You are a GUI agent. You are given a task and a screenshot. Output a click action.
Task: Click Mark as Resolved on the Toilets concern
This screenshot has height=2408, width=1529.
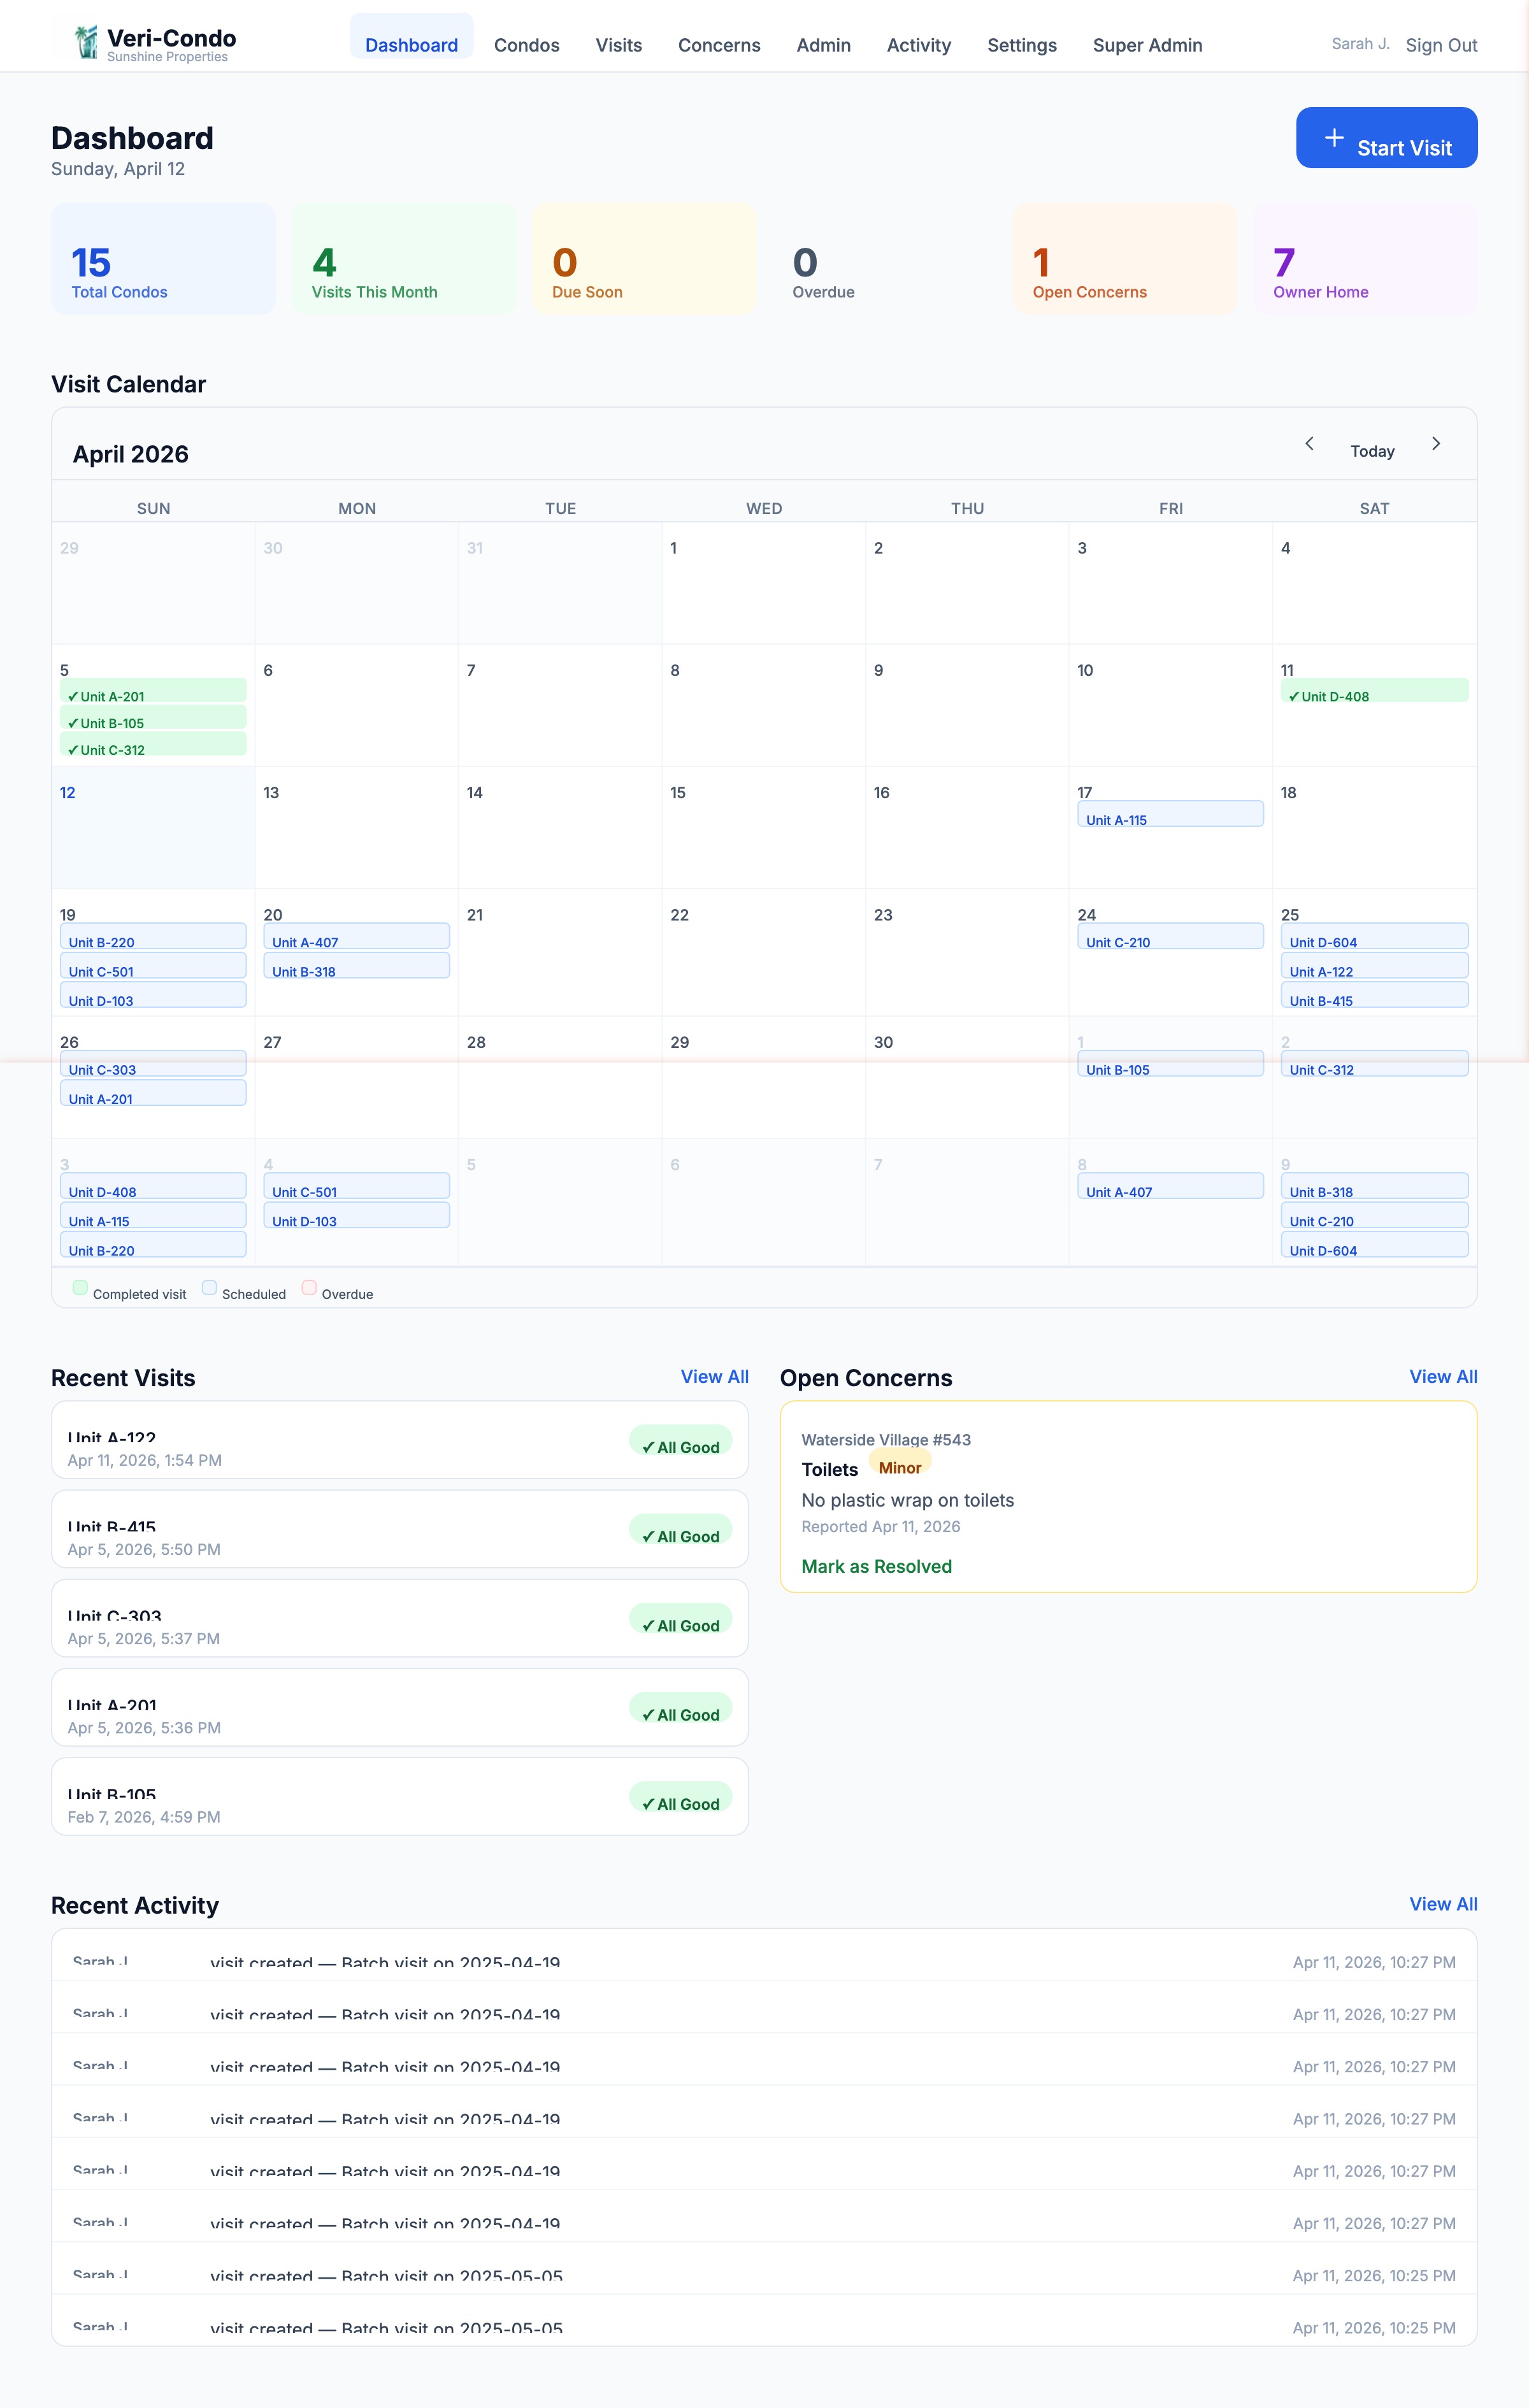click(876, 1567)
